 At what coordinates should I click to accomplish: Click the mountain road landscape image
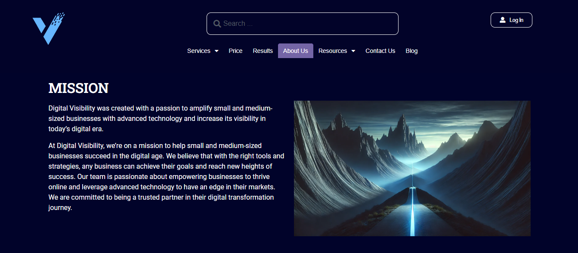[412, 168]
